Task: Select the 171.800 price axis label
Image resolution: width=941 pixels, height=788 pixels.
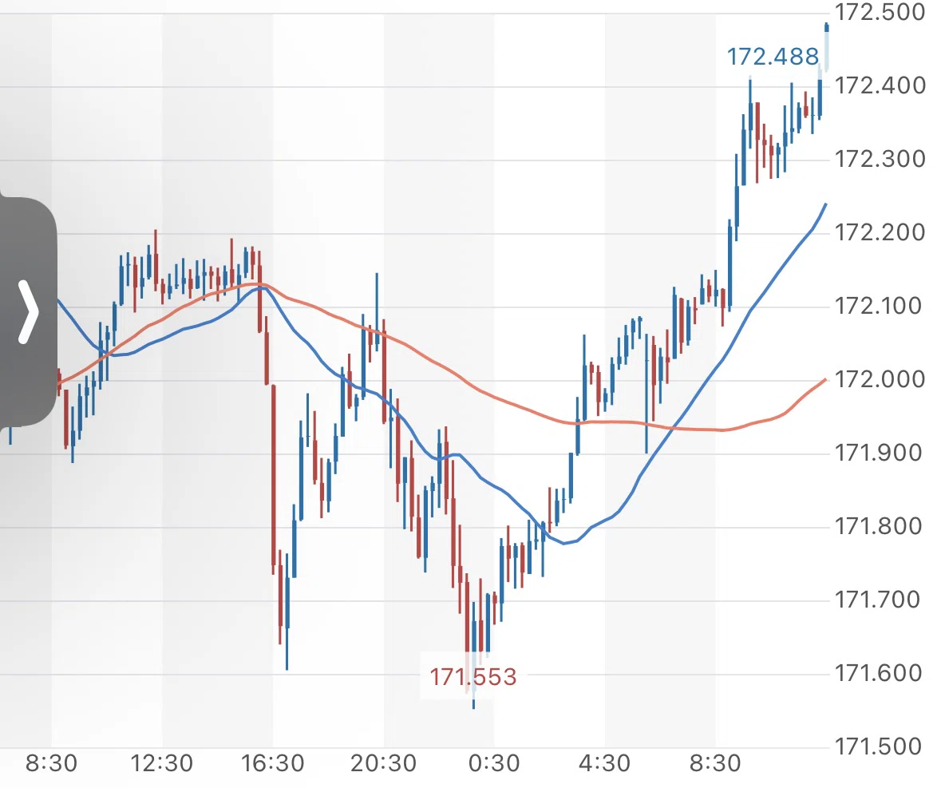Action: pos(878,526)
